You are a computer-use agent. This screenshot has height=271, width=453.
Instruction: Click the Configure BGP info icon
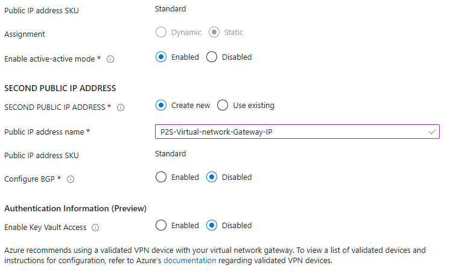pos(71,179)
